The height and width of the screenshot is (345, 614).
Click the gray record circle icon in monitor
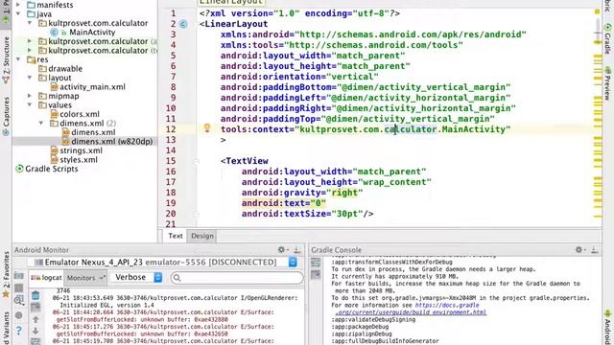18,315
